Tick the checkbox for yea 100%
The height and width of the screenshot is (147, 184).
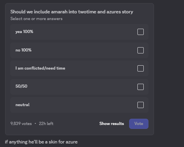(141, 32)
